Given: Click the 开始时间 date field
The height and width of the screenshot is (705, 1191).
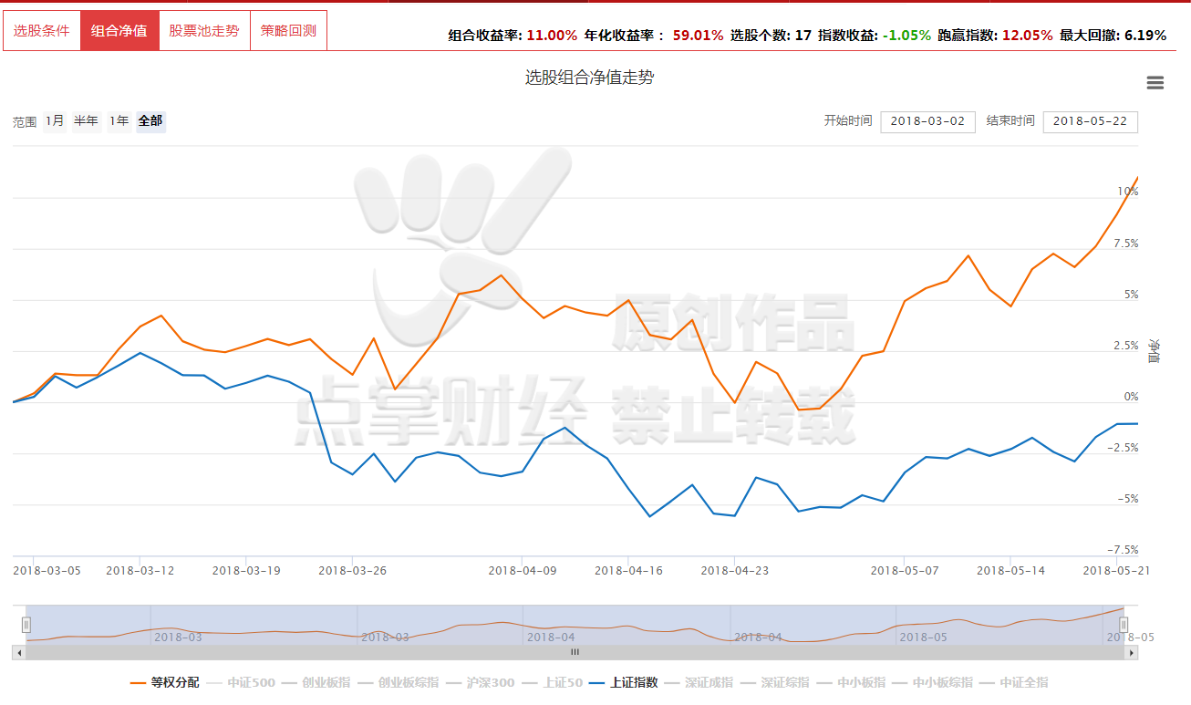Looking at the screenshot, I should 927,121.
